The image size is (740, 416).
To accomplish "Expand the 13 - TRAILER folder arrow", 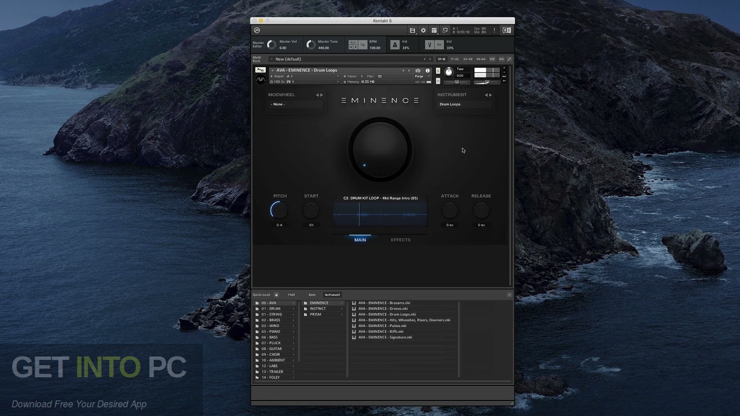I will (x=294, y=372).
